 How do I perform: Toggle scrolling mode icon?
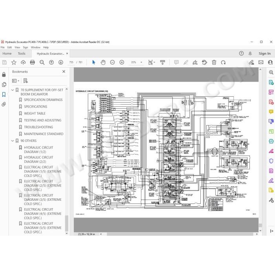(x=163, y=62)
